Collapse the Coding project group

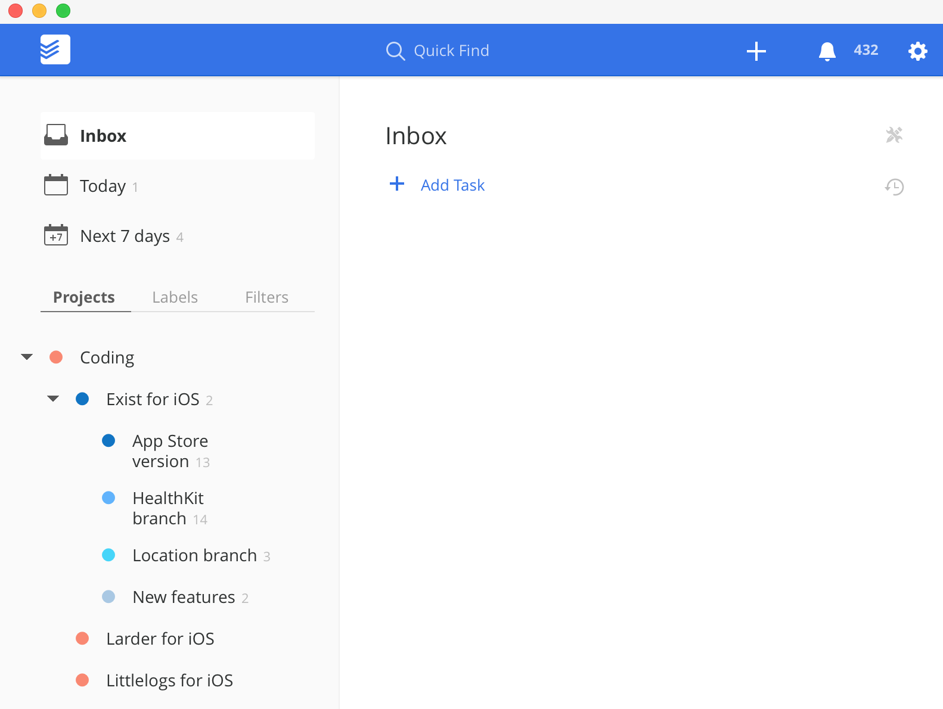click(27, 357)
